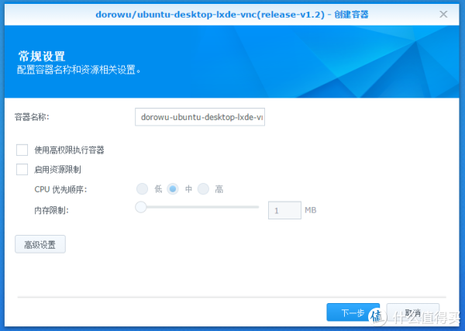Click the dialog title bar text

pos(232,14)
